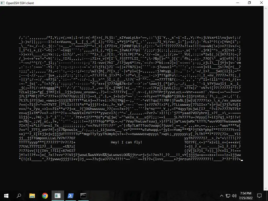Switch to PowerShell taskbar icon
Image resolution: width=268 pixels, height=201 pixels.
click(71, 196)
